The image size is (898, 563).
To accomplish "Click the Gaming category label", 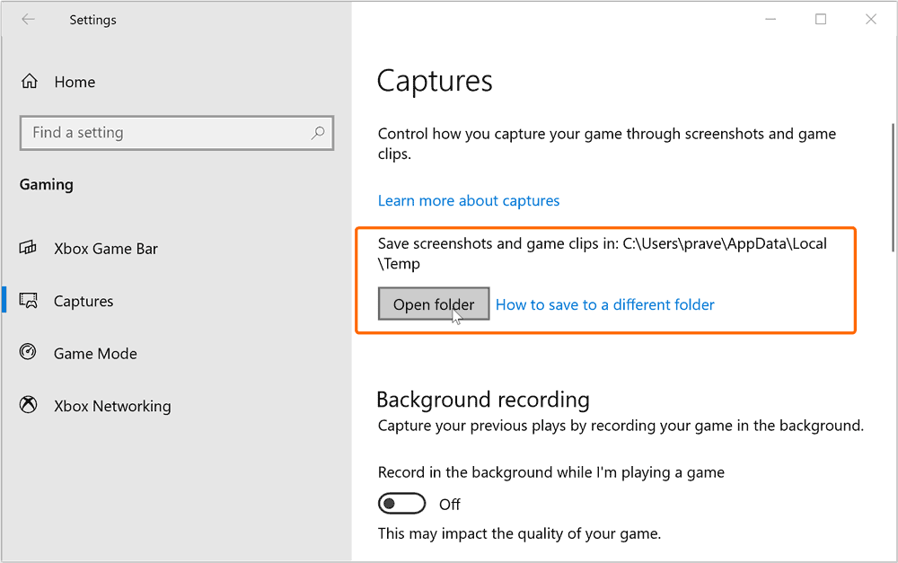I will 47,185.
